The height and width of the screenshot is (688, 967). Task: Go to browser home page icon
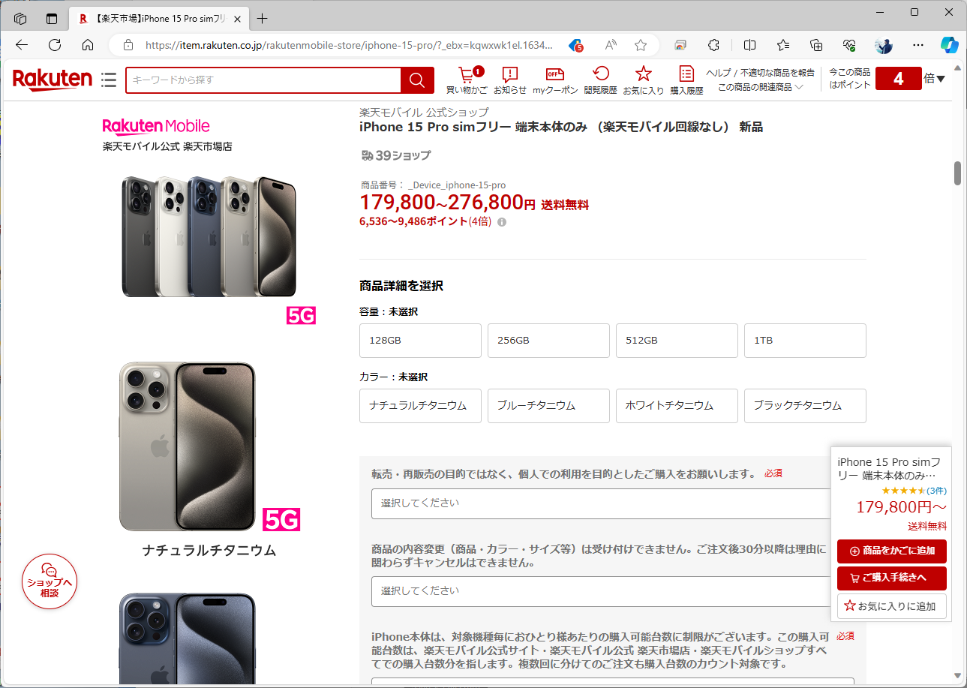tap(88, 45)
